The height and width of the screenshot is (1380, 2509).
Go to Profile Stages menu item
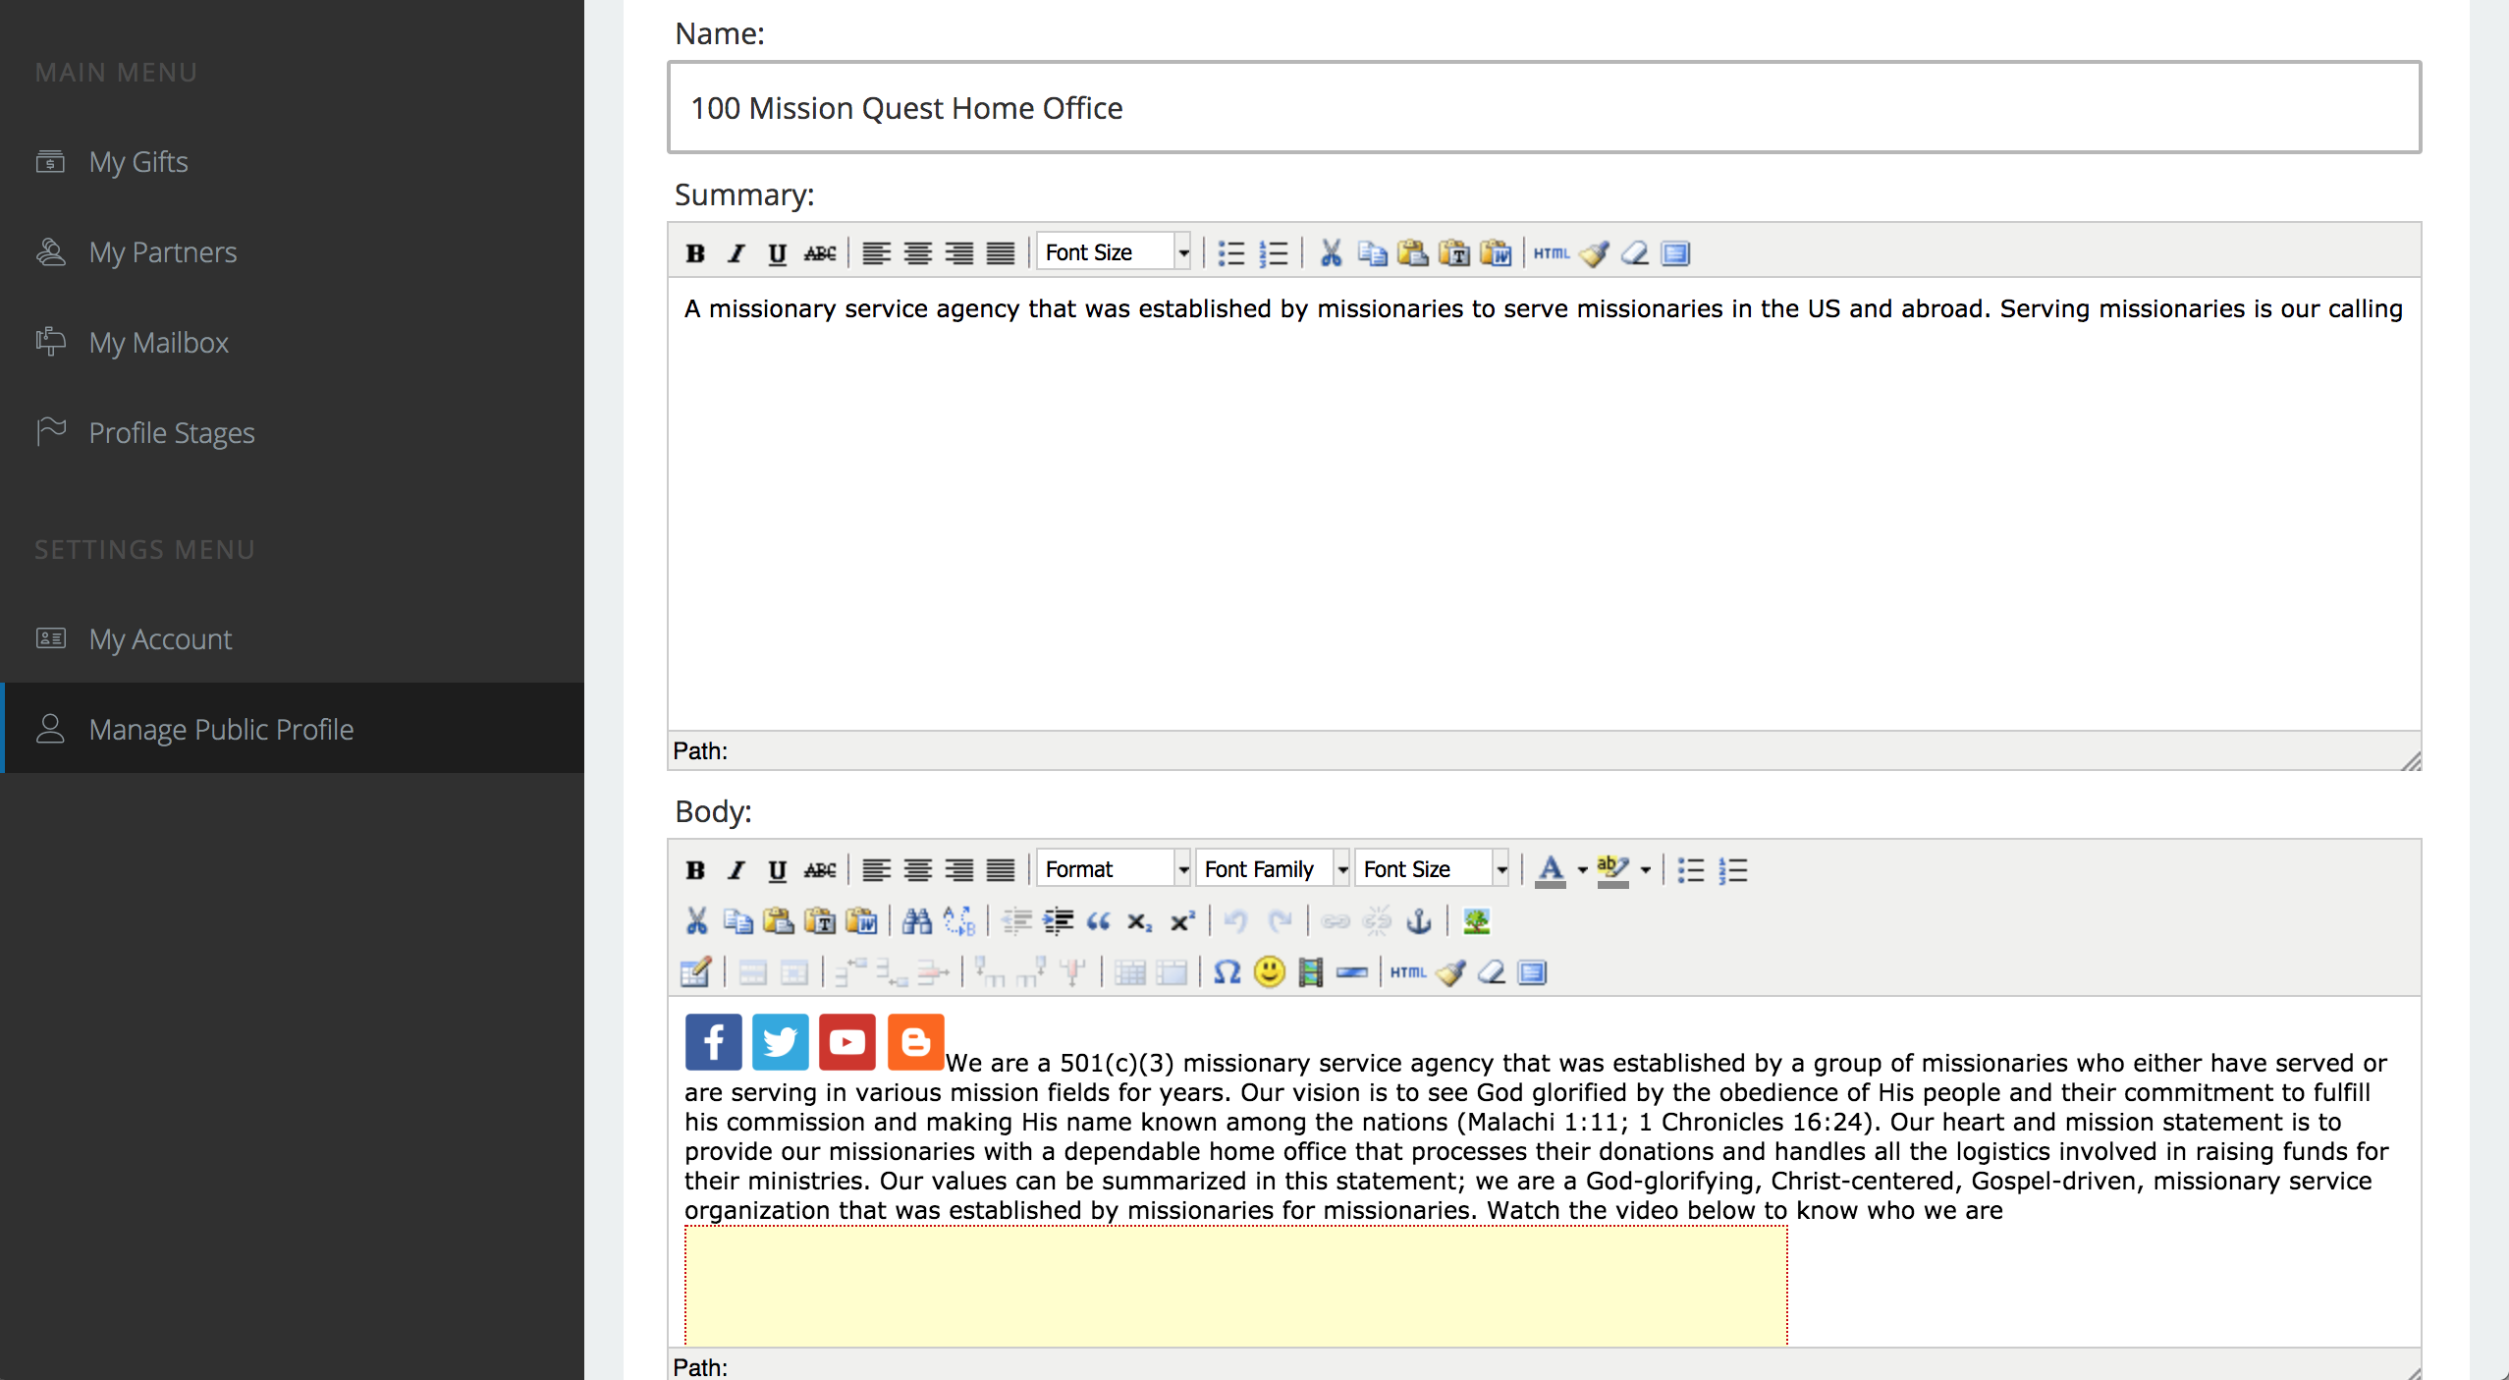[x=171, y=432]
